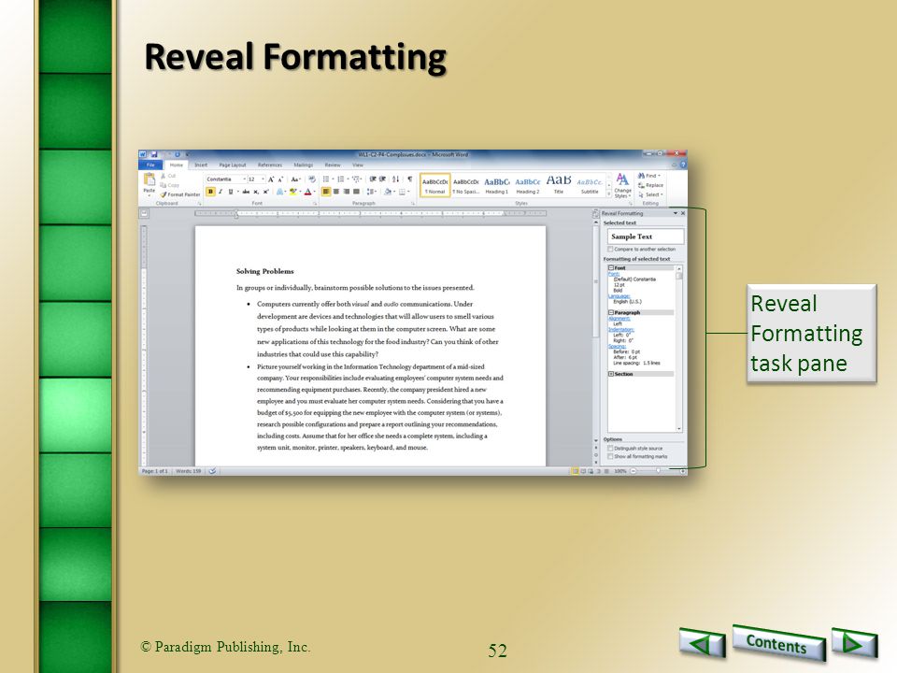Viewport: 897px width, 673px height.
Task: Apply the Normal style
Action: coord(435,185)
